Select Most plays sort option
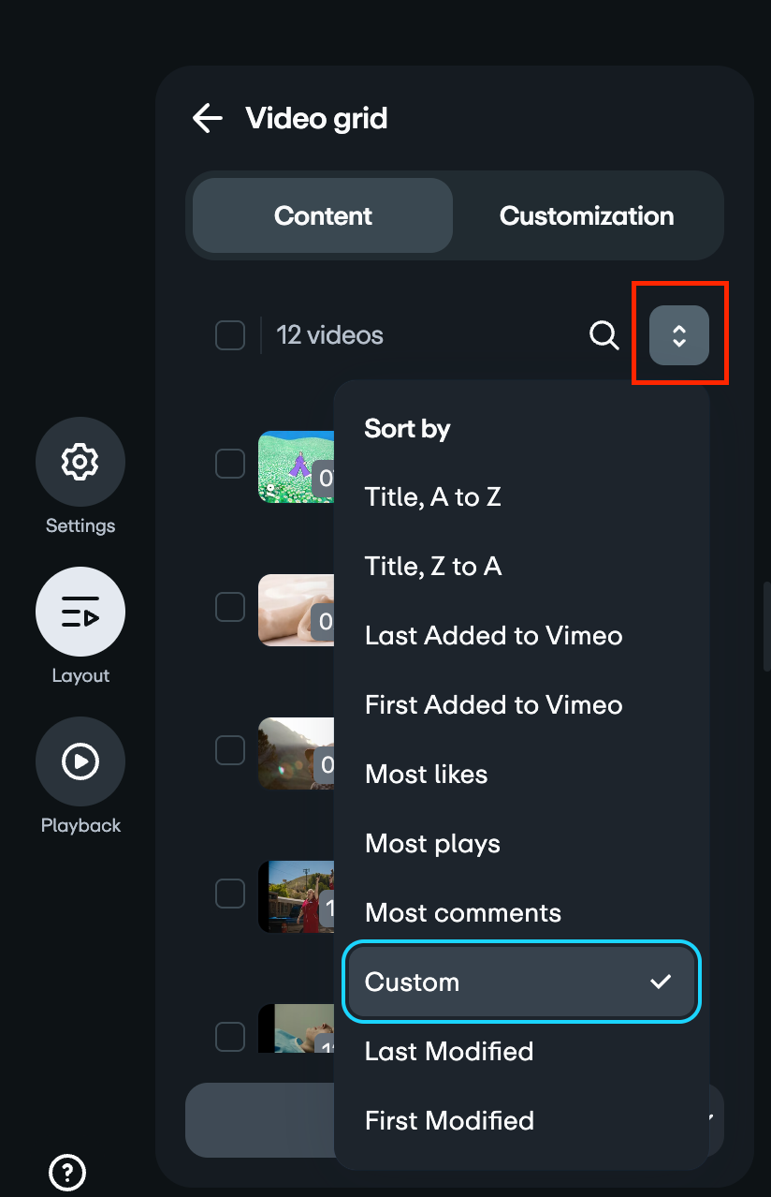 click(x=432, y=843)
